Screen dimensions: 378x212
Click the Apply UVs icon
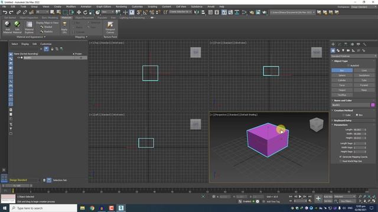coord(64,27)
